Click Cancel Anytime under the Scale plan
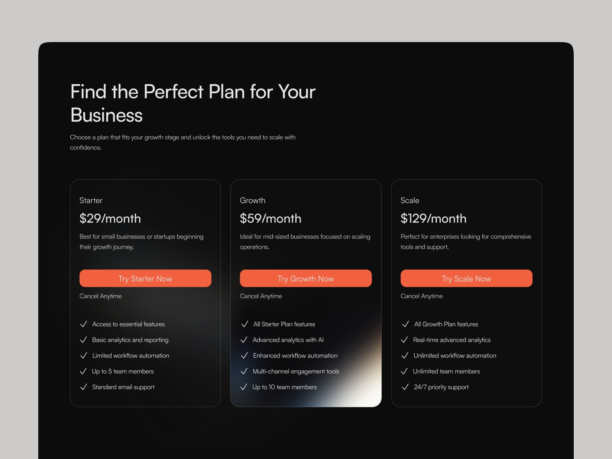612x459 pixels. 421,296
